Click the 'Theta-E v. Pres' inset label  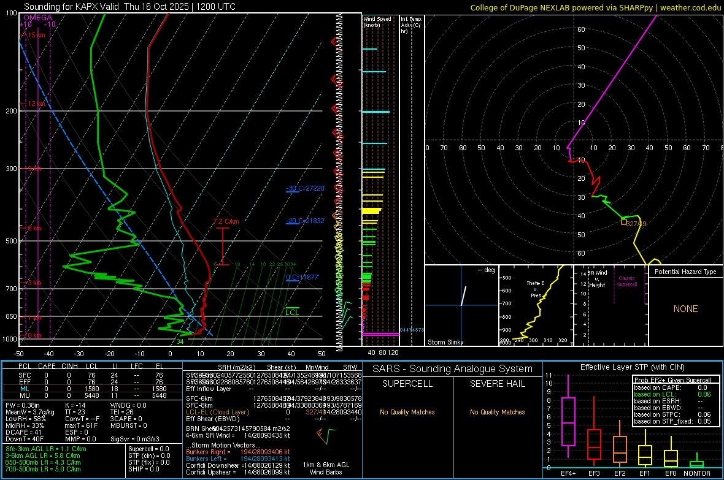[x=536, y=289]
